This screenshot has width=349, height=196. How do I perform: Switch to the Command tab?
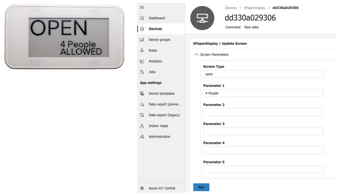232,27
